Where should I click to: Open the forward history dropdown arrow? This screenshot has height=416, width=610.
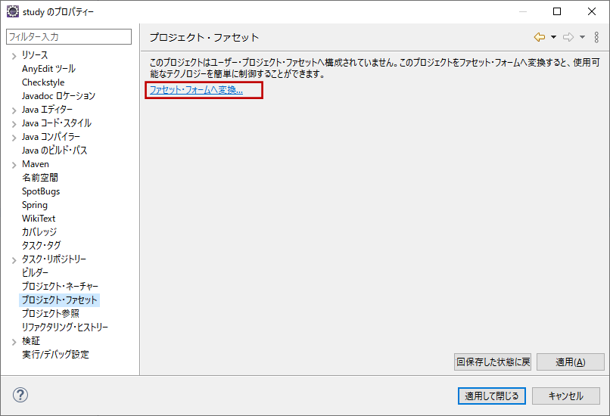pyautogui.click(x=583, y=37)
